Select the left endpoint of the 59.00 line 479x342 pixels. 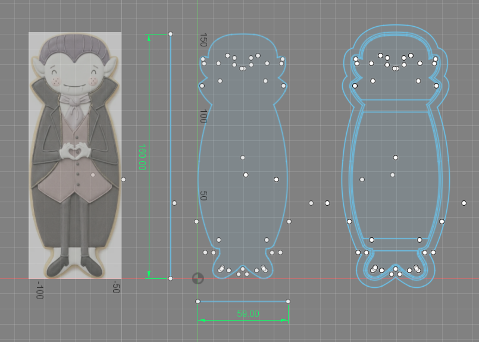[198, 302]
